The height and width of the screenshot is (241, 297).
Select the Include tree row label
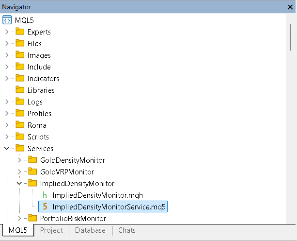(39, 67)
